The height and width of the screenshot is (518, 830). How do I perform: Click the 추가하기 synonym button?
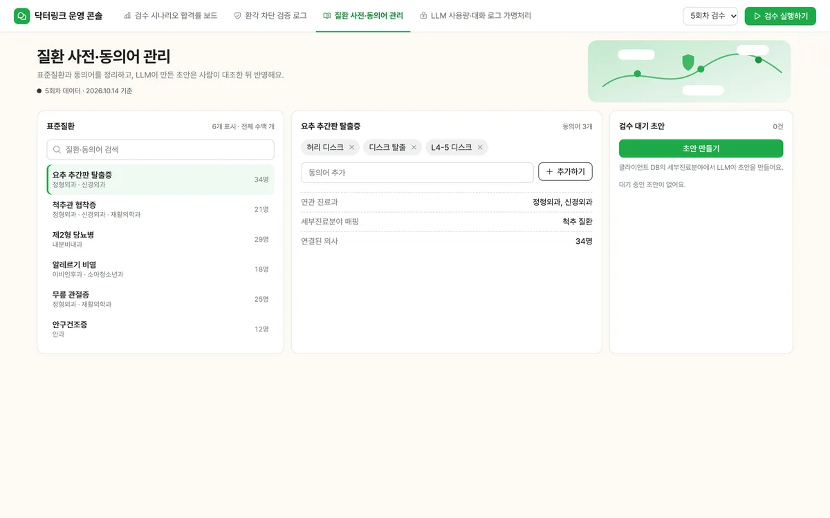tap(565, 172)
